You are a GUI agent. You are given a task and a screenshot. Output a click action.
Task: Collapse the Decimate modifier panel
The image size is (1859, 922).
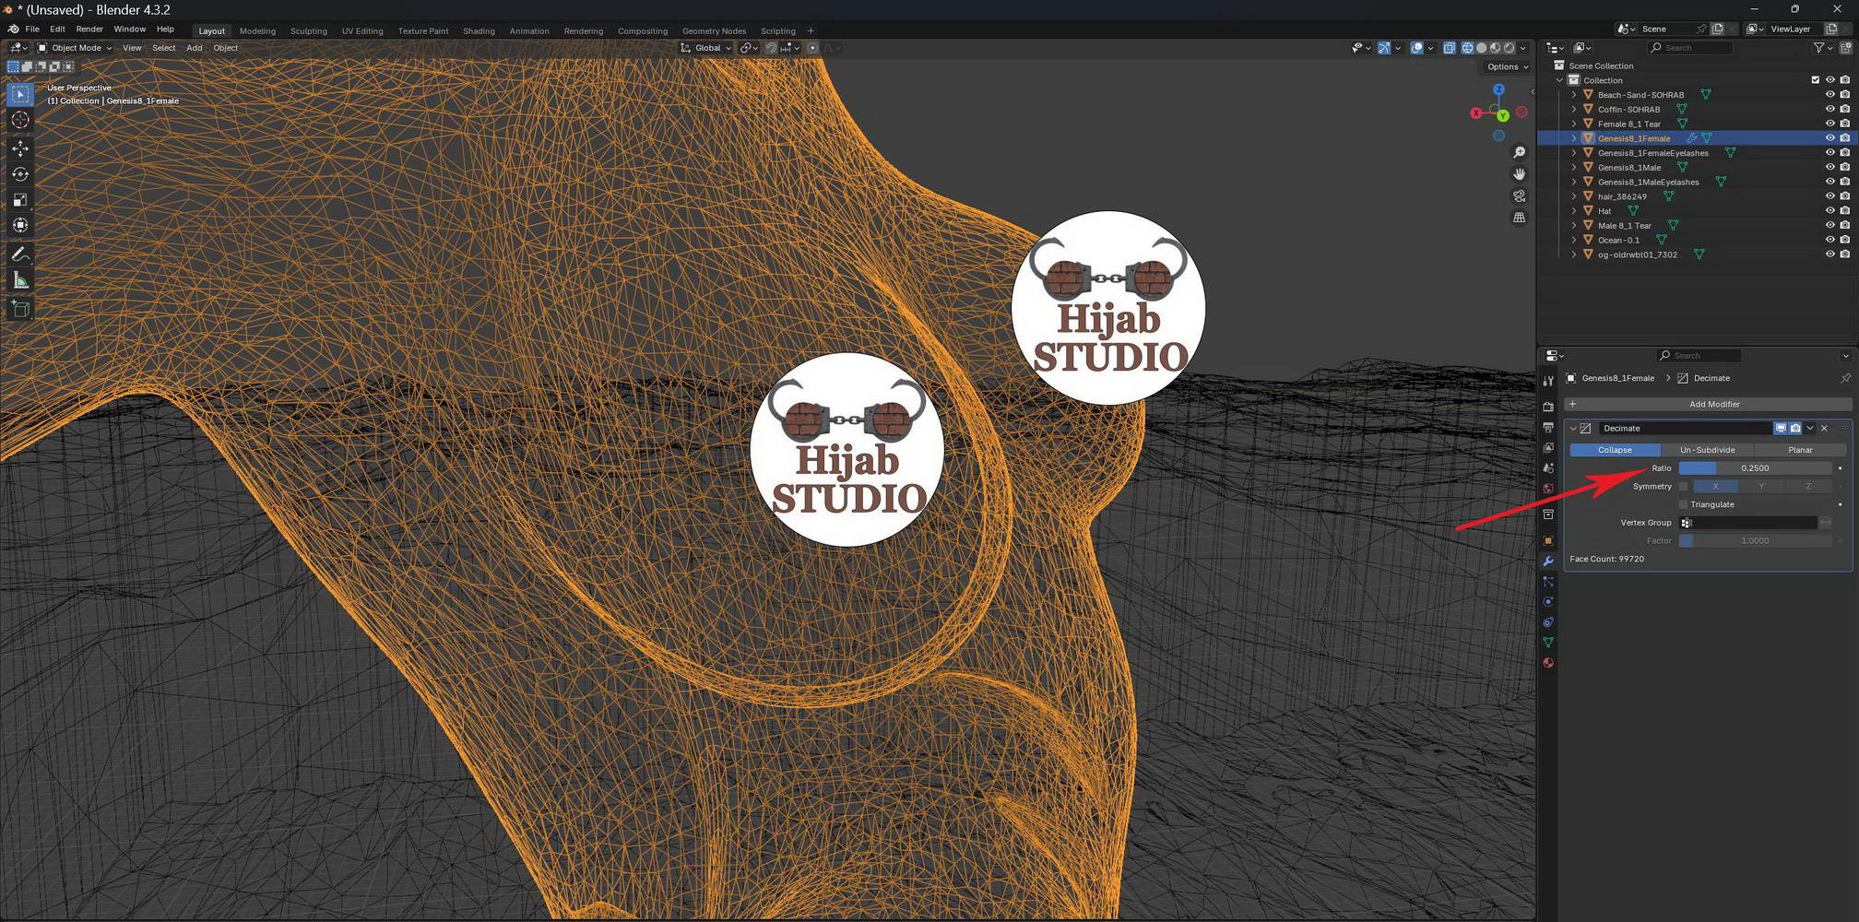1573,428
